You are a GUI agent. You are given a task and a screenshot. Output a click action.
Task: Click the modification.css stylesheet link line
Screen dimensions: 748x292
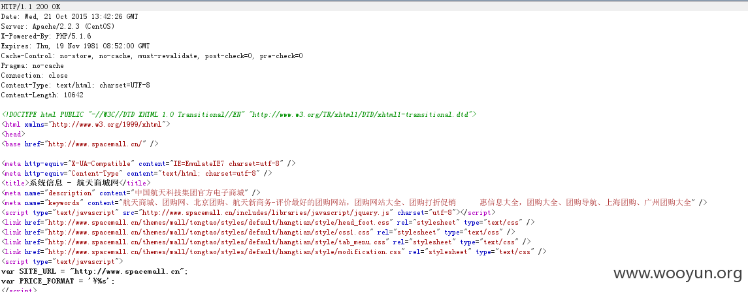click(274, 251)
